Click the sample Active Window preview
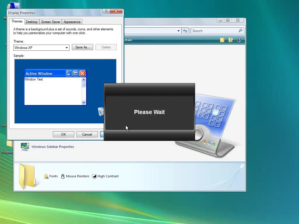 55,87
